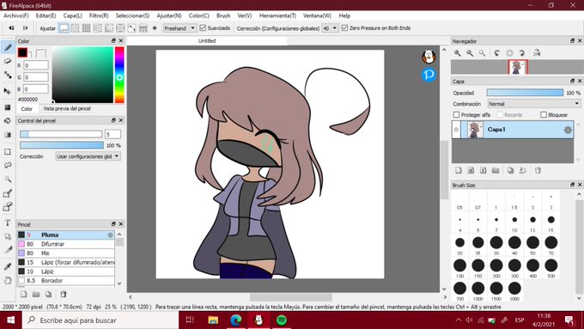Screen dimensions: 584x329
Task: Zoom in with the Navegador magnifier
Action: coord(458,53)
